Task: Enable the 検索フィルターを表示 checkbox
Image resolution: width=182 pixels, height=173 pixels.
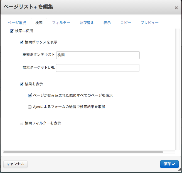Action: [21, 123]
